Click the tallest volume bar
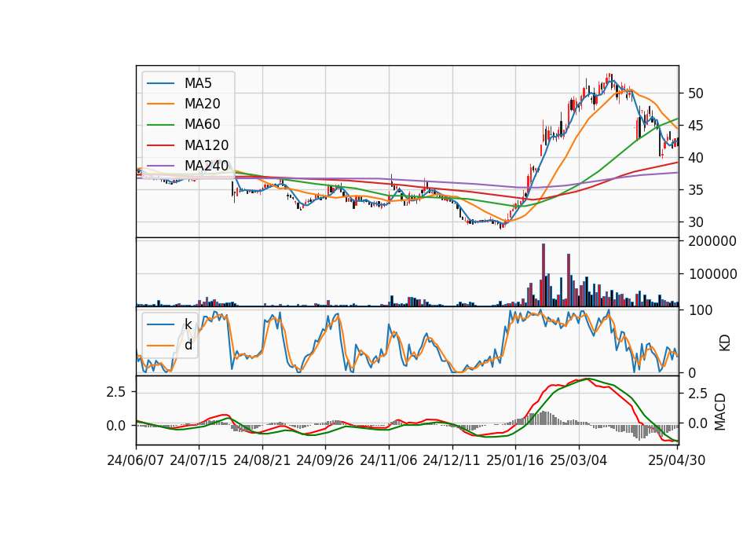Viewport: 754px width, 542px height. 544,275
